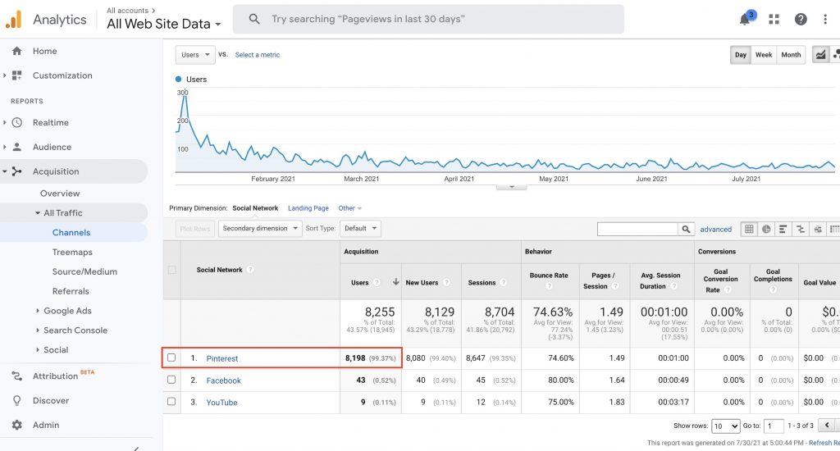Open the All Web Site Data selector
The width and height of the screenshot is (840, 451).
pos(163,24)
